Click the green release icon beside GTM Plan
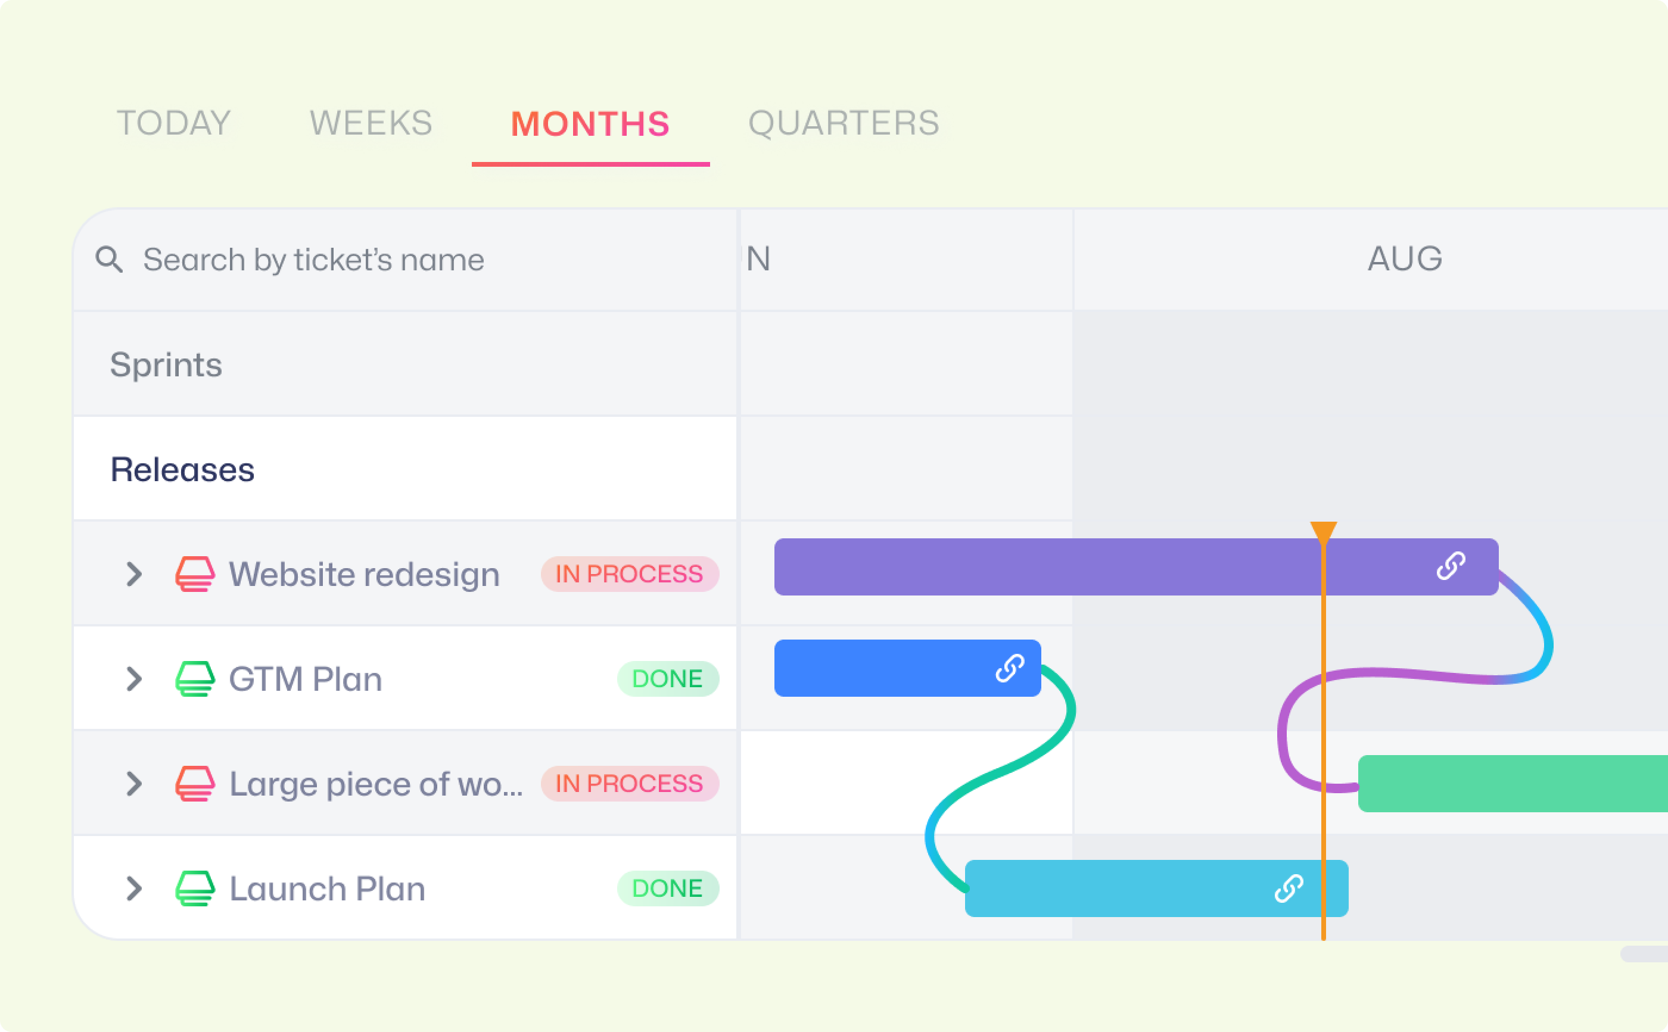This screenshot has height=1032, width=1668. 195,679
